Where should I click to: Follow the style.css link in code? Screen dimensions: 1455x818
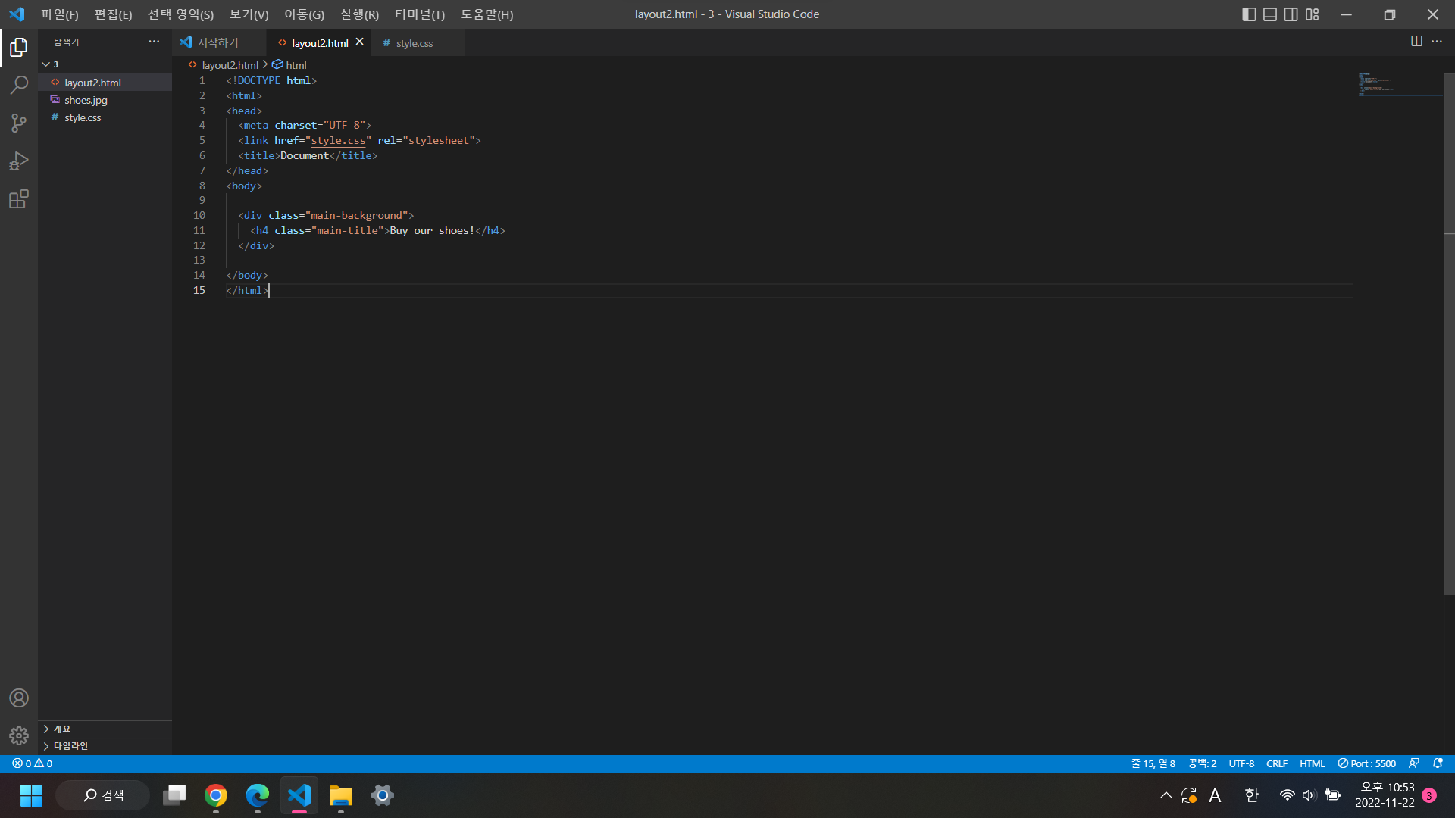coord(338,141)
